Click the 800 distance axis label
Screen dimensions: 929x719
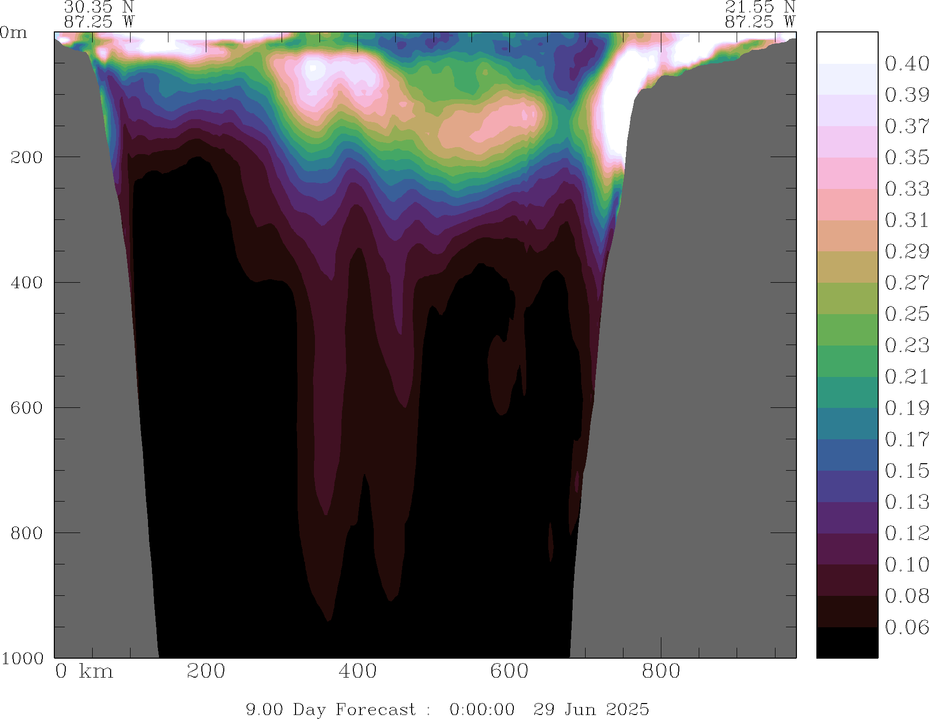pyautogui.click(x=661, y=671)
